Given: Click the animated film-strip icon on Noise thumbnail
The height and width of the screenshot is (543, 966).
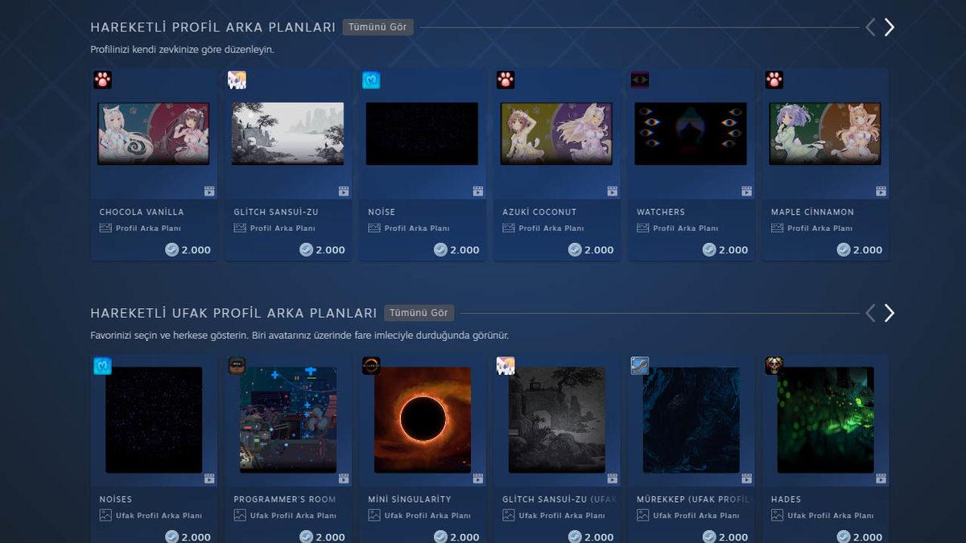Looking at the screenshot, I should (x=478, y=191).
